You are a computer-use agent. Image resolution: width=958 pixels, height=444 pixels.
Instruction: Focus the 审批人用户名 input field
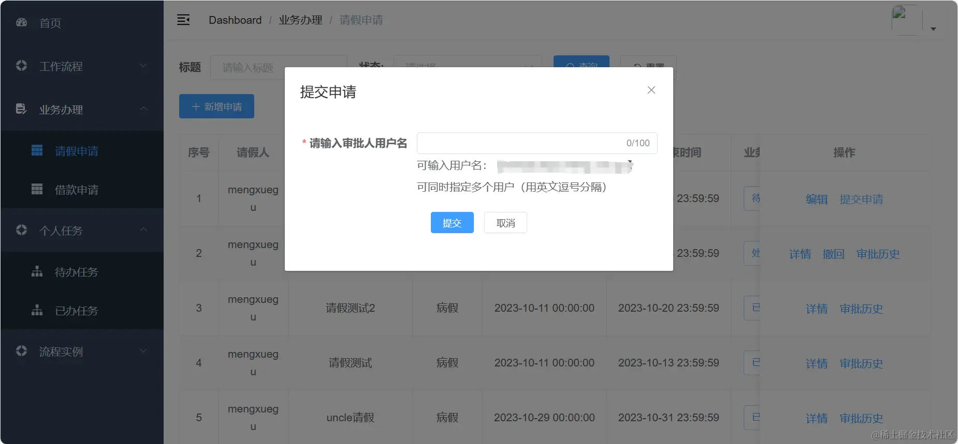[x=537, y=143]
